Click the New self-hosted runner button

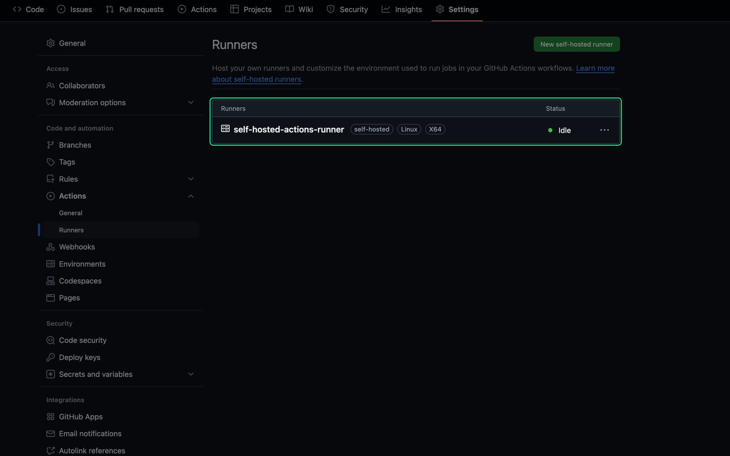(576, 44)
